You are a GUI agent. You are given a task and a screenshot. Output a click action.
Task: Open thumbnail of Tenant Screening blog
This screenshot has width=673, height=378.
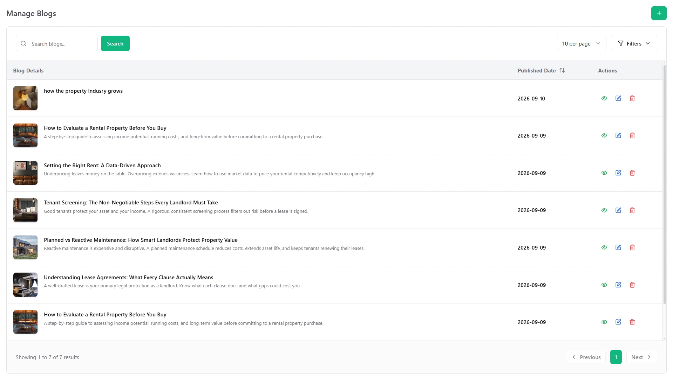(x=25, y=210)
